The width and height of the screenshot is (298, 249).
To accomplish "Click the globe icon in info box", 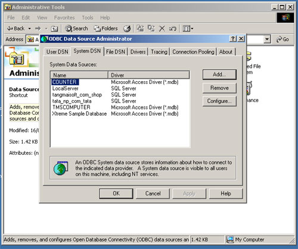I will pyautogui.click(x=61, y=168).
